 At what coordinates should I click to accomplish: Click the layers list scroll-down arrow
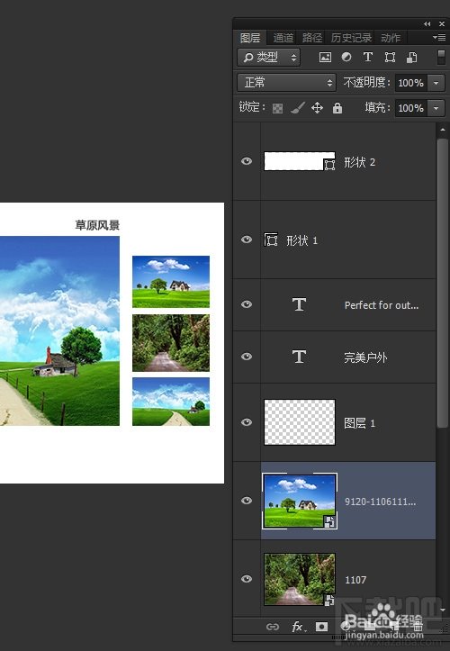click(443, 610)
